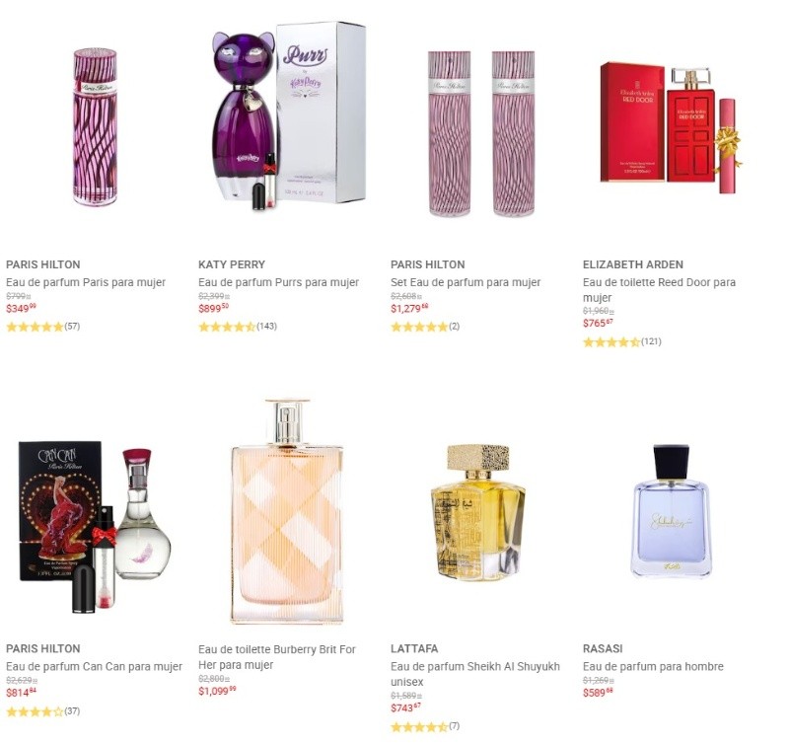Open 'Eau de parfum Paris para mujer' link
The height and width of the screenshot is (744, 789).
86,282
